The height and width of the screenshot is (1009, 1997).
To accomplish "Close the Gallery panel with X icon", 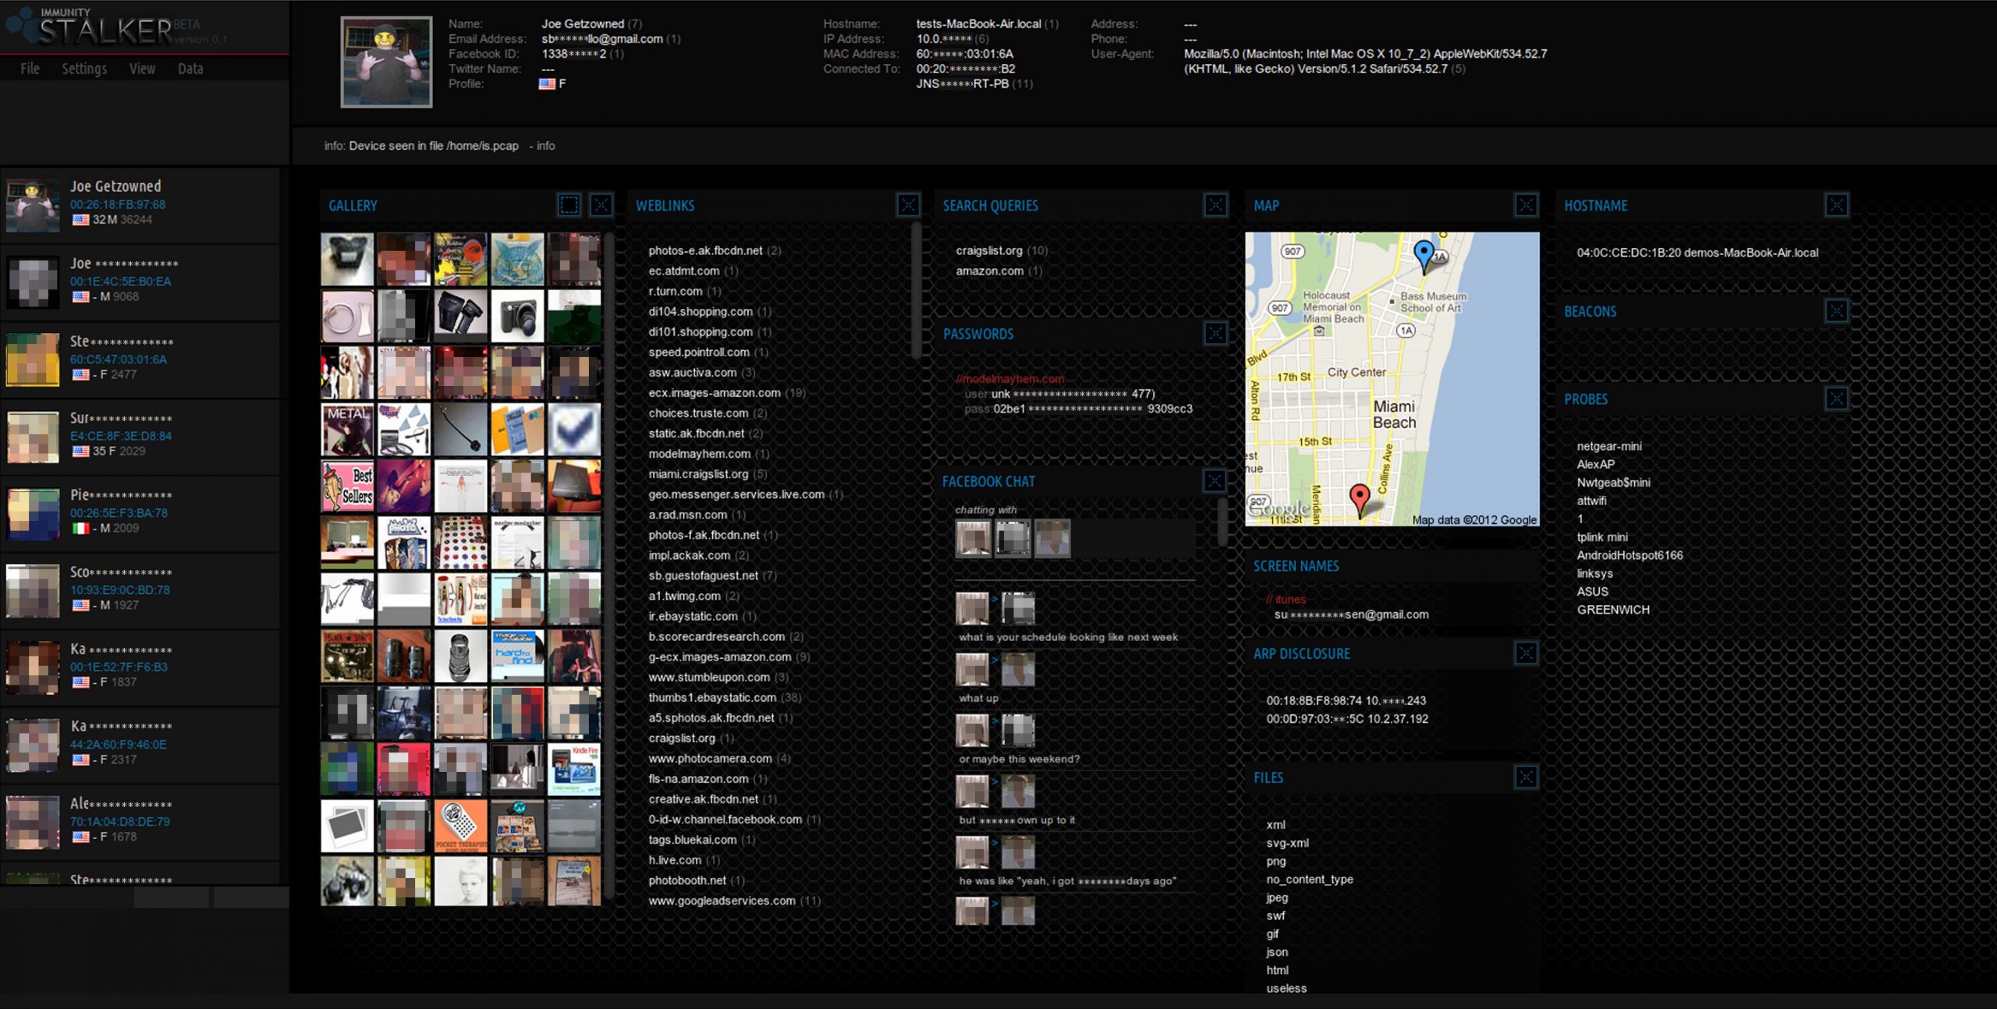I will point(601,205).
